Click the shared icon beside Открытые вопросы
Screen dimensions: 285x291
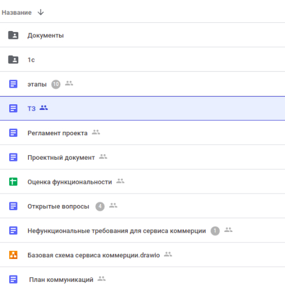click(113, 205)
